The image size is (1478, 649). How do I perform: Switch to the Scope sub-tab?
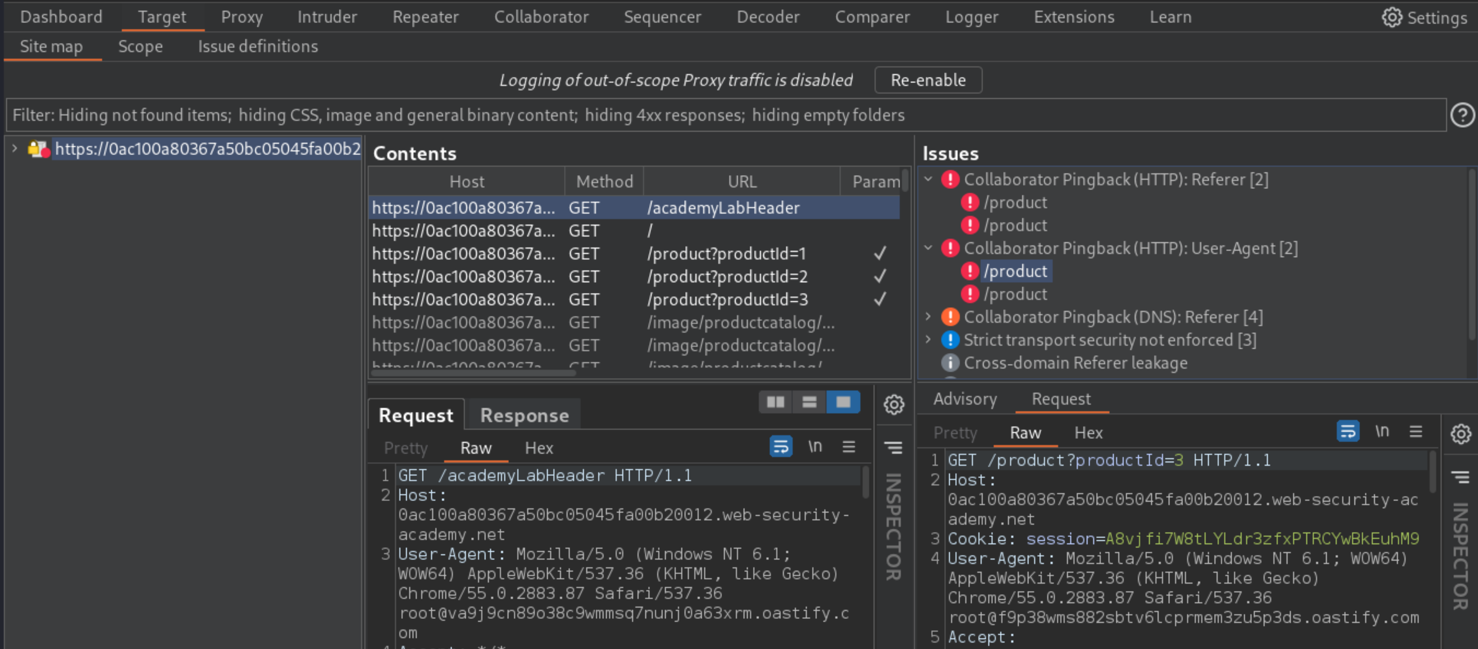pyautogui.click(x=140, y=46)
